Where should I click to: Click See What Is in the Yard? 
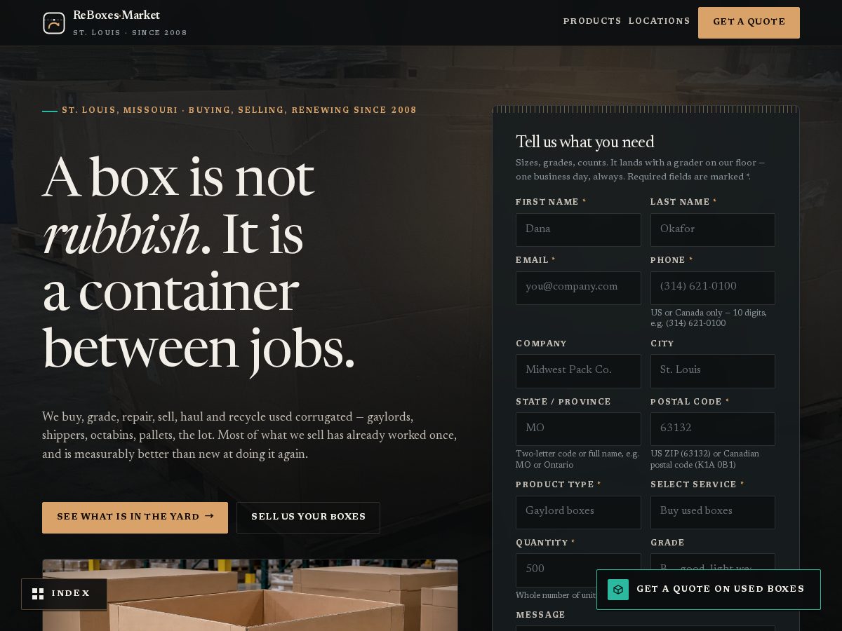click(x=135, y=517)
